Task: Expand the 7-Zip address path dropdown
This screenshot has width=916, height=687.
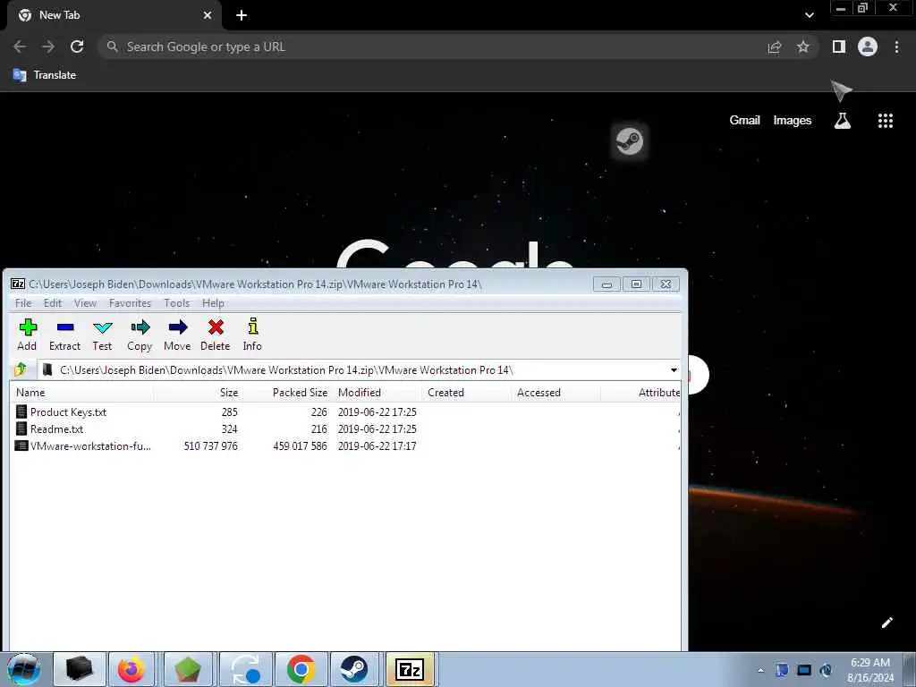Action: coord(674,369)
